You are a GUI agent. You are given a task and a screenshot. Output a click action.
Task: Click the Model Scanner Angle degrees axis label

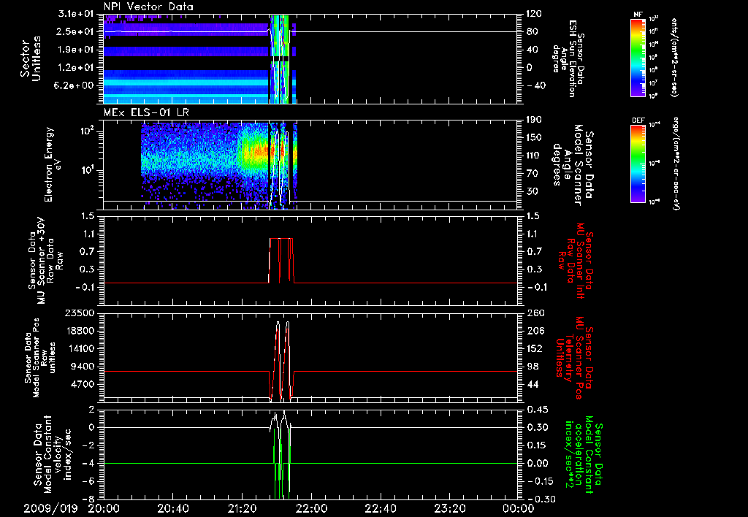point(573,164)
